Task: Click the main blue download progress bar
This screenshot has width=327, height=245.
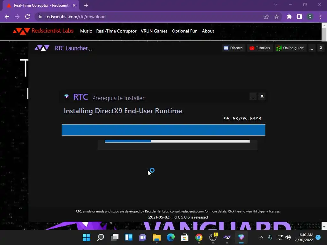Action: [x=163, y=130]
